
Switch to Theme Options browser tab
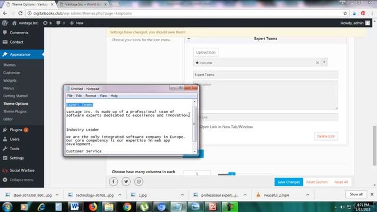tap(30, 4)
